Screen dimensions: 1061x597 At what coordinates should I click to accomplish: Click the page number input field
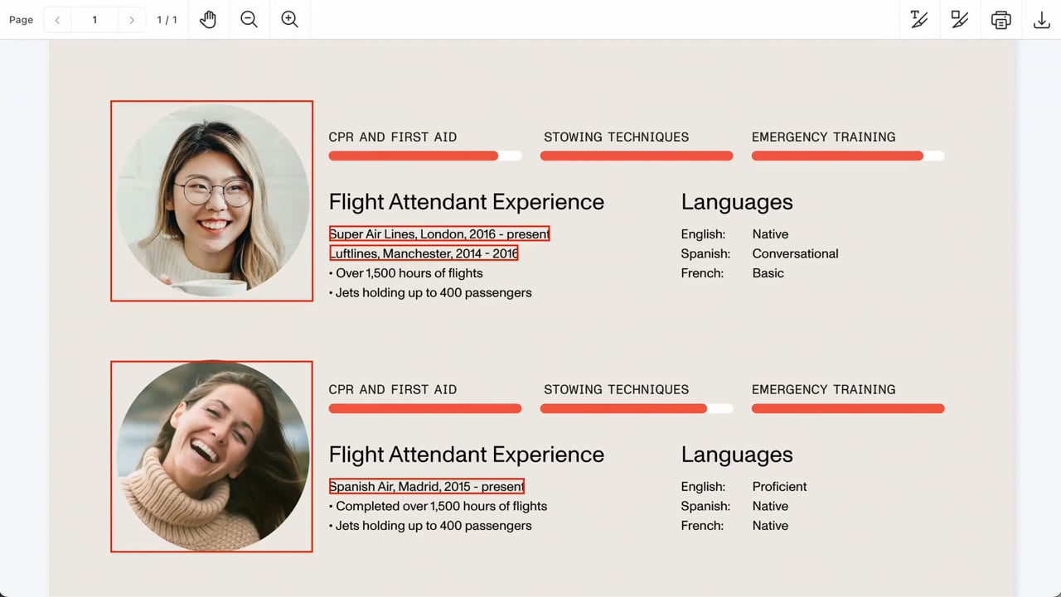coord(94,20)
